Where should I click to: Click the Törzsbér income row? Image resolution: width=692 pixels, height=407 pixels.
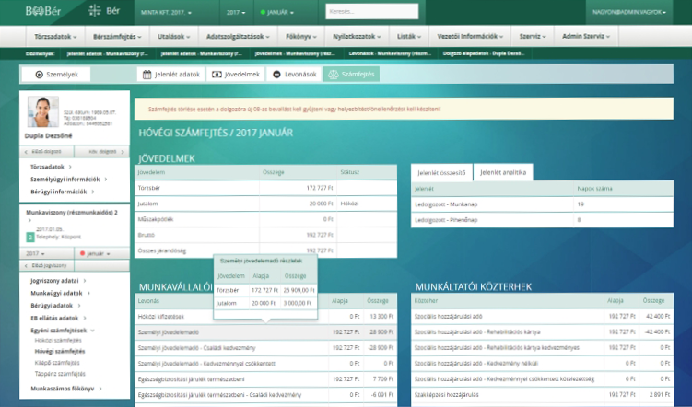click(x=265, y=188)
